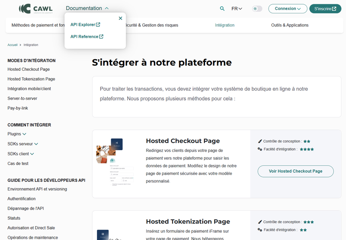Open the search magnifier icon

(222, 9)
